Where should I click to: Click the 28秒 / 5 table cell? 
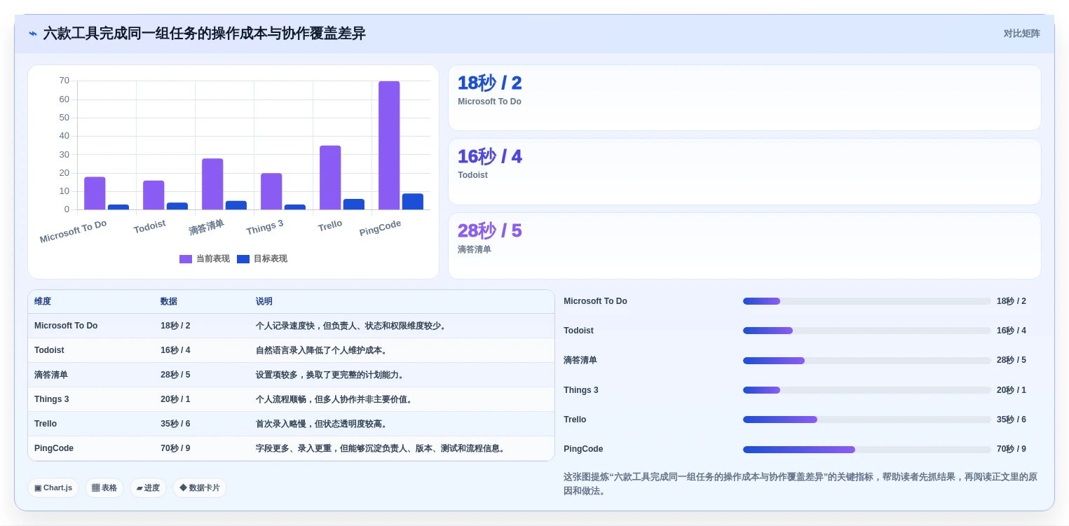coord(175,375)
